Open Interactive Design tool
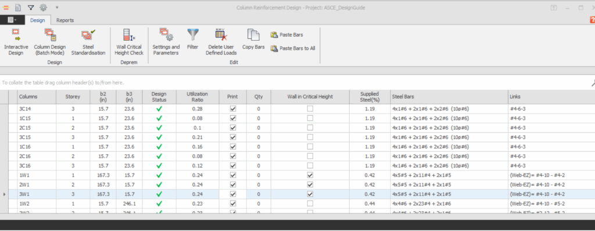 [16, 42]
